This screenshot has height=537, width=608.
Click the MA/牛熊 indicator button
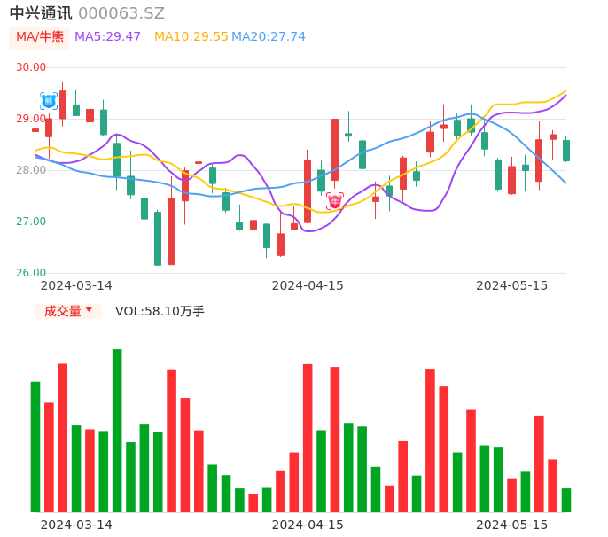[40, 36]
